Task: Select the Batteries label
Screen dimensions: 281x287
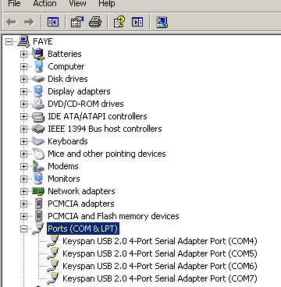Action: [65, 54]
